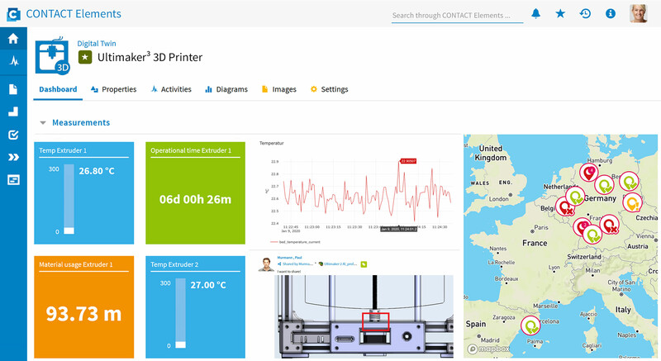Click the user profile avatar
Image resolution: width=661 pixels, height=361 pixels.
tap(638, 14)
